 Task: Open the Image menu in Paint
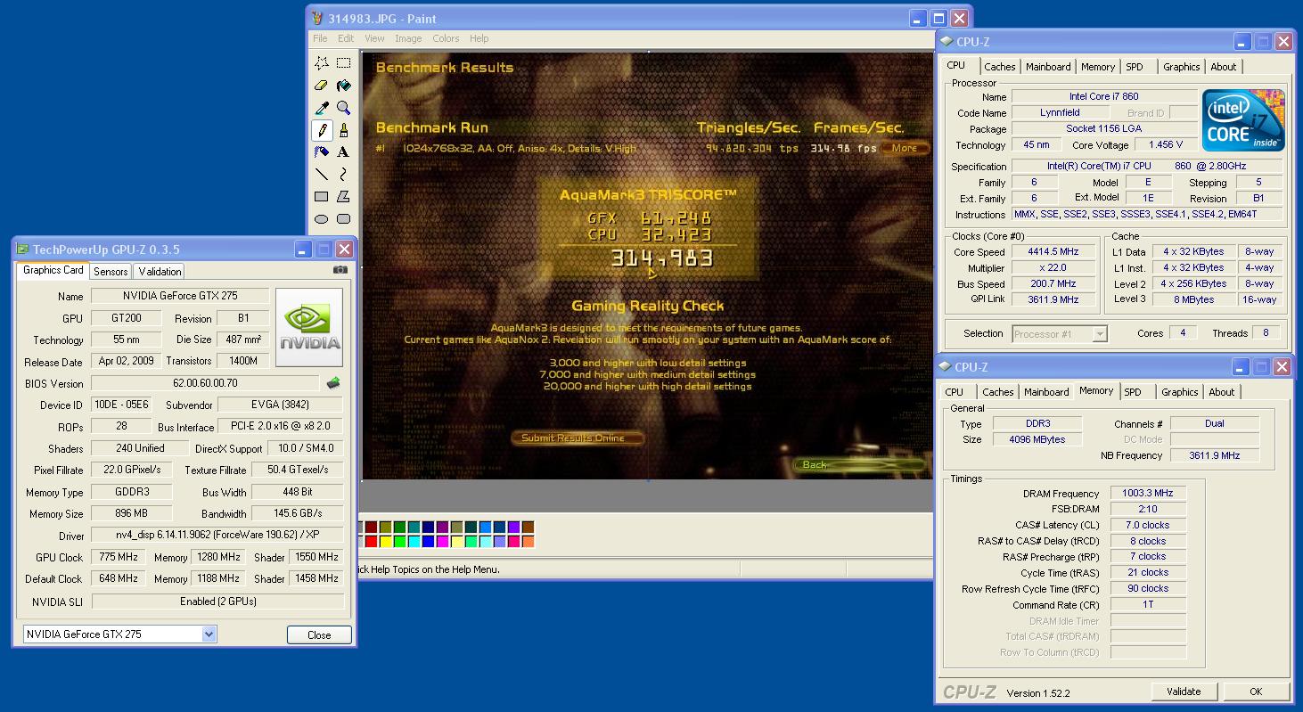pyautogui.click(x=408, y=38)
